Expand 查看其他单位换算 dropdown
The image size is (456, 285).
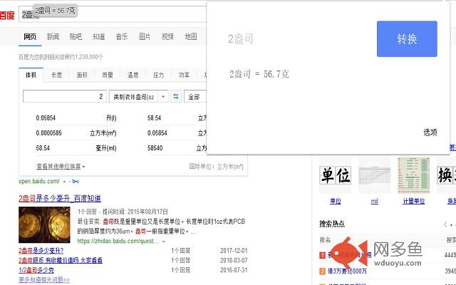[x=61, y=167]
